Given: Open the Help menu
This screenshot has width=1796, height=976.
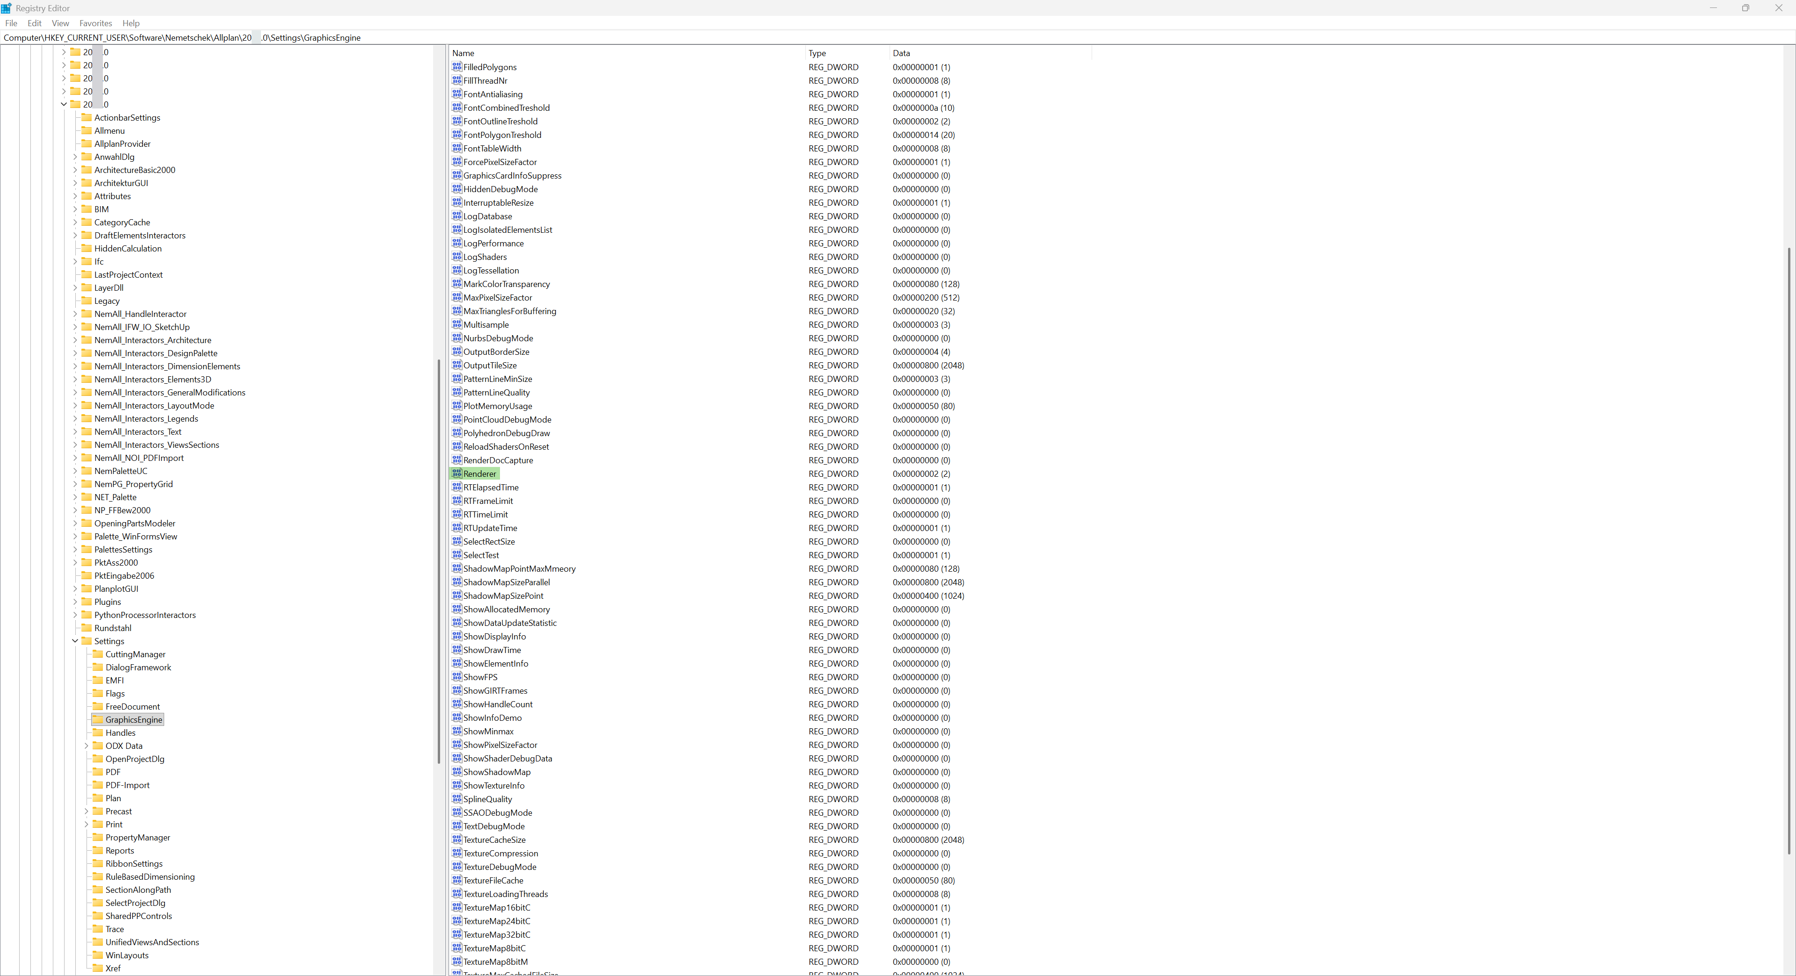Looking at the screenshot, I should click(131, 23).
